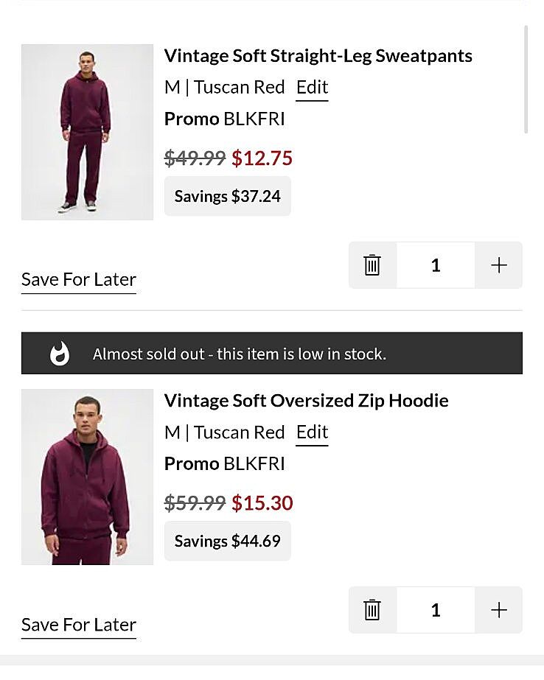Add one more Oversized Zip Hoodie
Viewport: 544px width, 680px height.
(x=499, y=610)
